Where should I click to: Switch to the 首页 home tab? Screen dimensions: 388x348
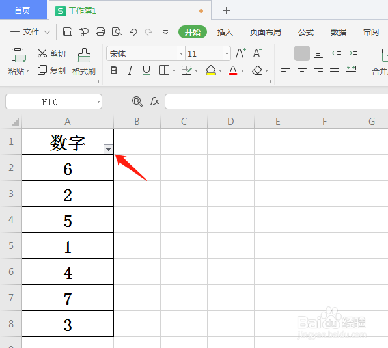[x=23, y=10]
